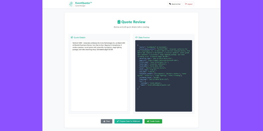Click the EventQuoter brand name text
Viewport: 263px width, 131px height.
(84, 3)
